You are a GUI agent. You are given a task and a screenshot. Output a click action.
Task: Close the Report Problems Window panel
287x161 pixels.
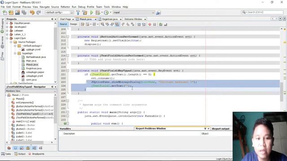point(208,129)
